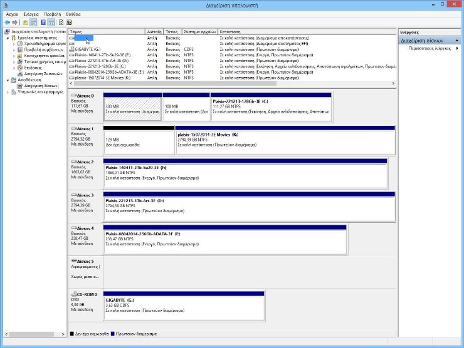The width and height of the screenshot is (464, 348).
Task: Click the Refresh toolbar icon
Action: click(61, 23)
